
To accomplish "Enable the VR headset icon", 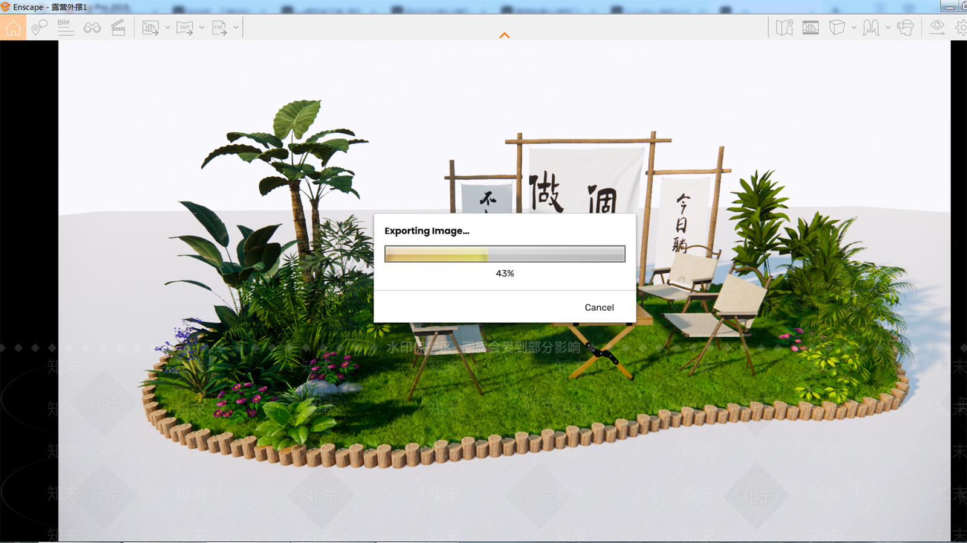I will [905, 28].
